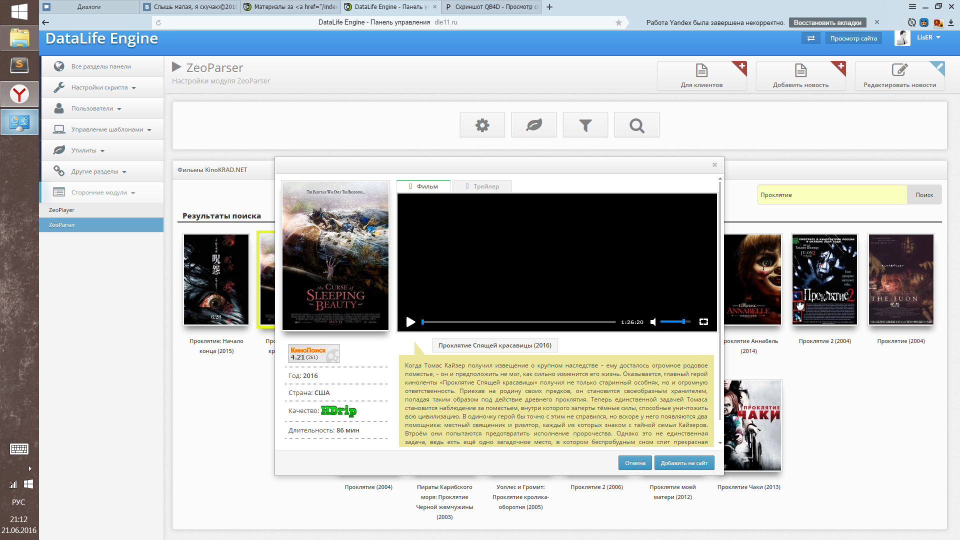Open Проклятие 2 (2004) poster

(824, 279)
